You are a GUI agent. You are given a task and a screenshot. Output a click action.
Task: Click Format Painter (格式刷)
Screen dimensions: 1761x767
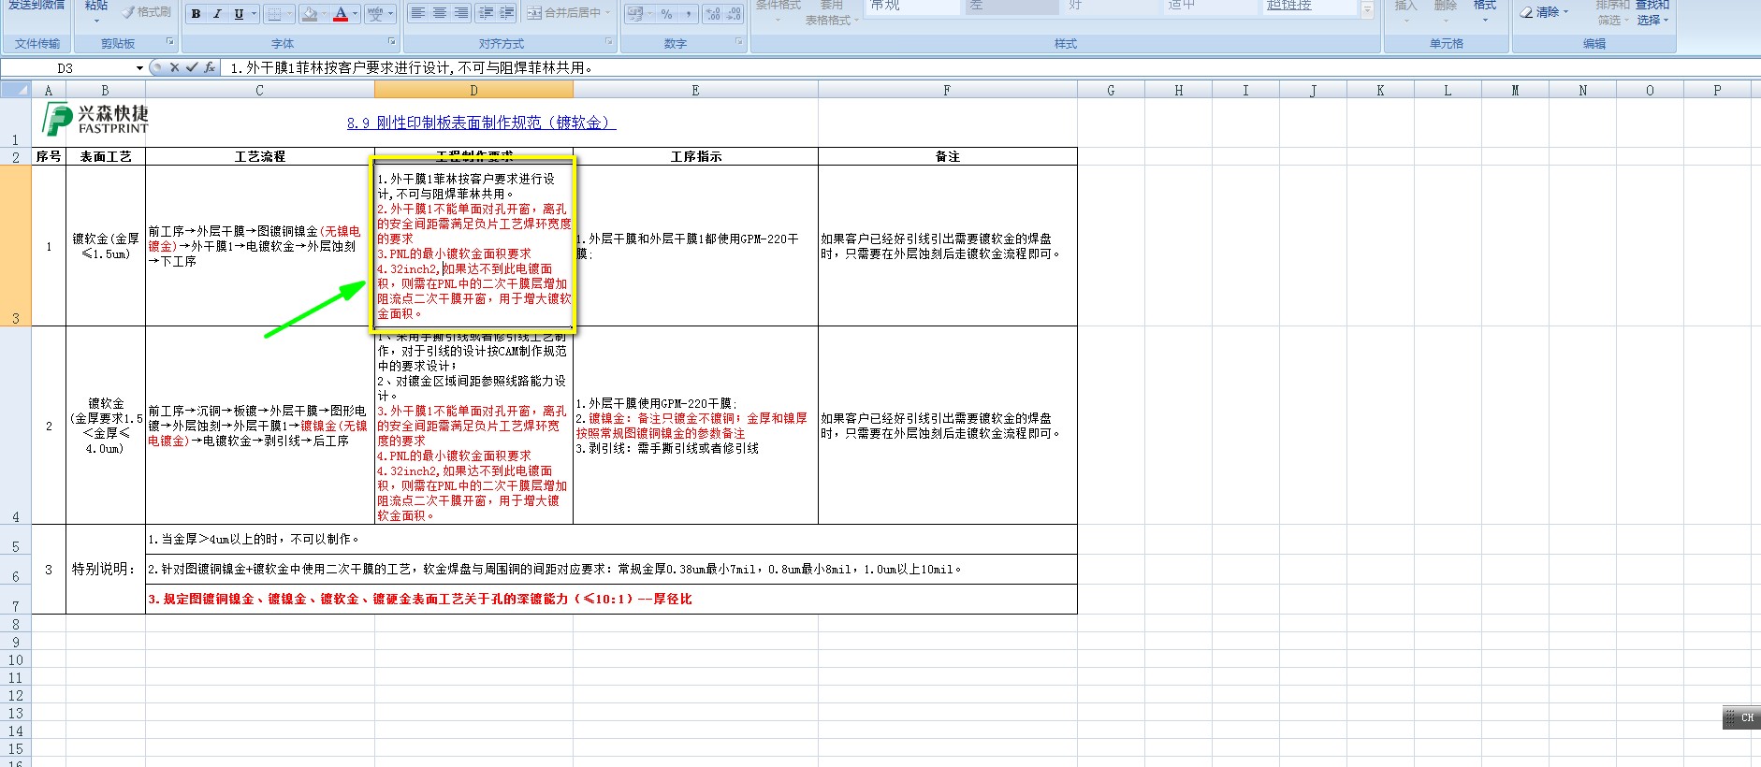pos(147,12)
